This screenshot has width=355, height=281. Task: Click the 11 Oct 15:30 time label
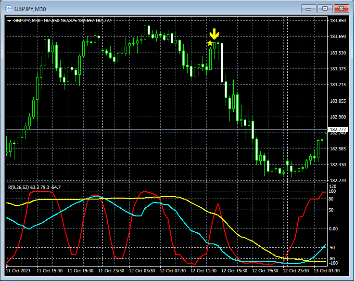pos(50,271)
